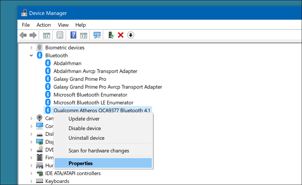Click Scan for hardware changes monitor icon

click(x=97, y=35)
